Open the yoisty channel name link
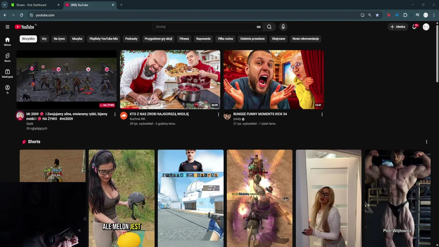The height and width of the screenshot is (247, 439). coord(237,119)
